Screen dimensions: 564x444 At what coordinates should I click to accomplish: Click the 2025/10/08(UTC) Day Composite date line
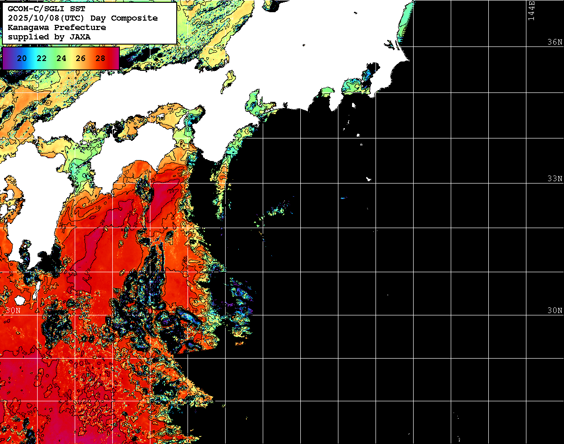83,18
